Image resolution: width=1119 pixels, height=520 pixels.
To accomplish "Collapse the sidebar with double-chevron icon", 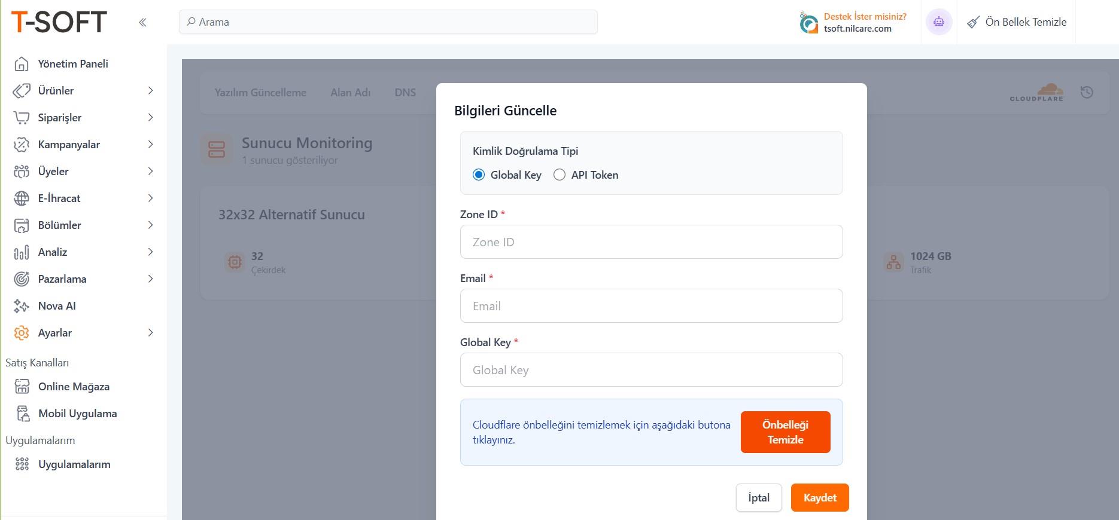I will (142, 22).
